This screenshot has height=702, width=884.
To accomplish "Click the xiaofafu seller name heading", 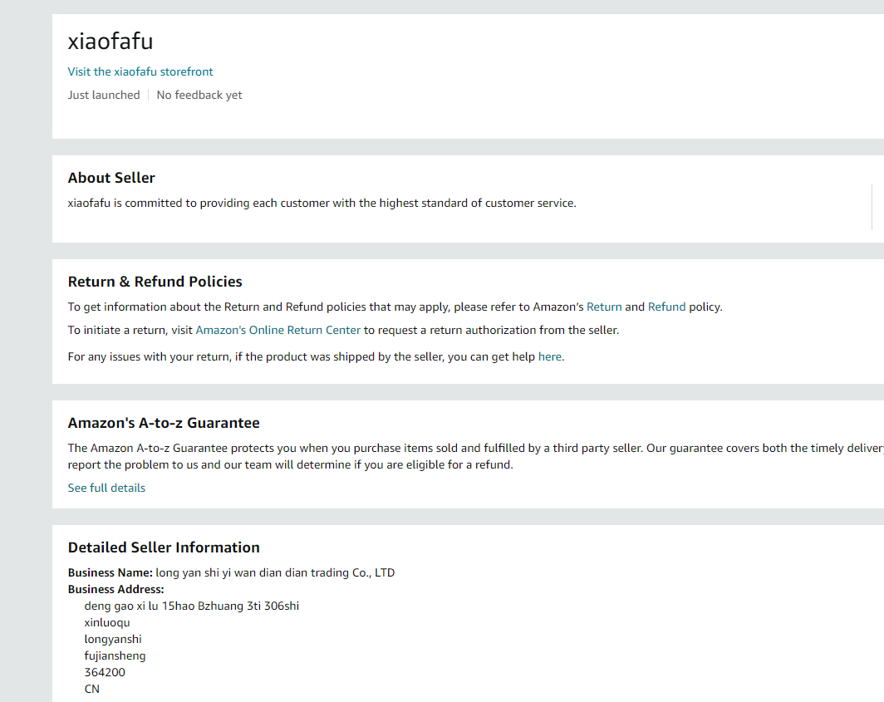I will click(110, 42).
